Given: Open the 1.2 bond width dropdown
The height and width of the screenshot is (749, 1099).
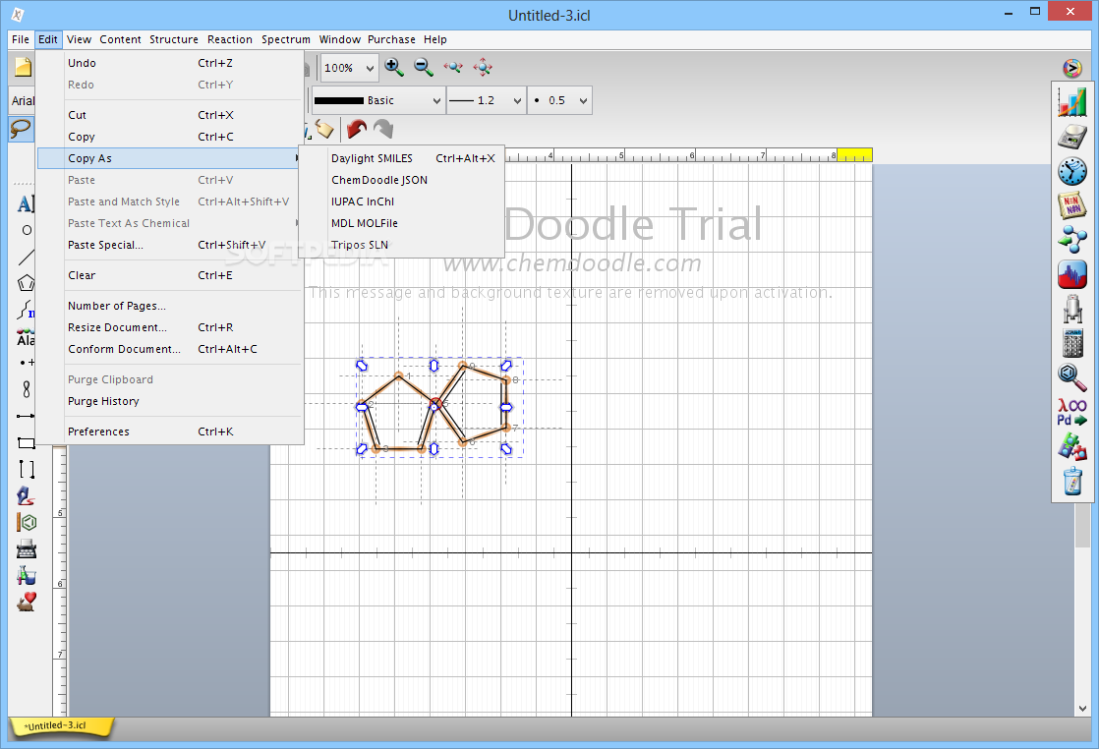Looking at the screenshot, I should [x=486, y=100].
